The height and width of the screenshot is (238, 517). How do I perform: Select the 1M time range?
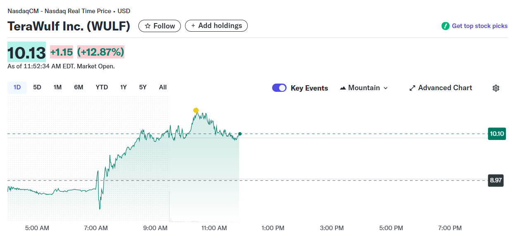coord(57,87)
